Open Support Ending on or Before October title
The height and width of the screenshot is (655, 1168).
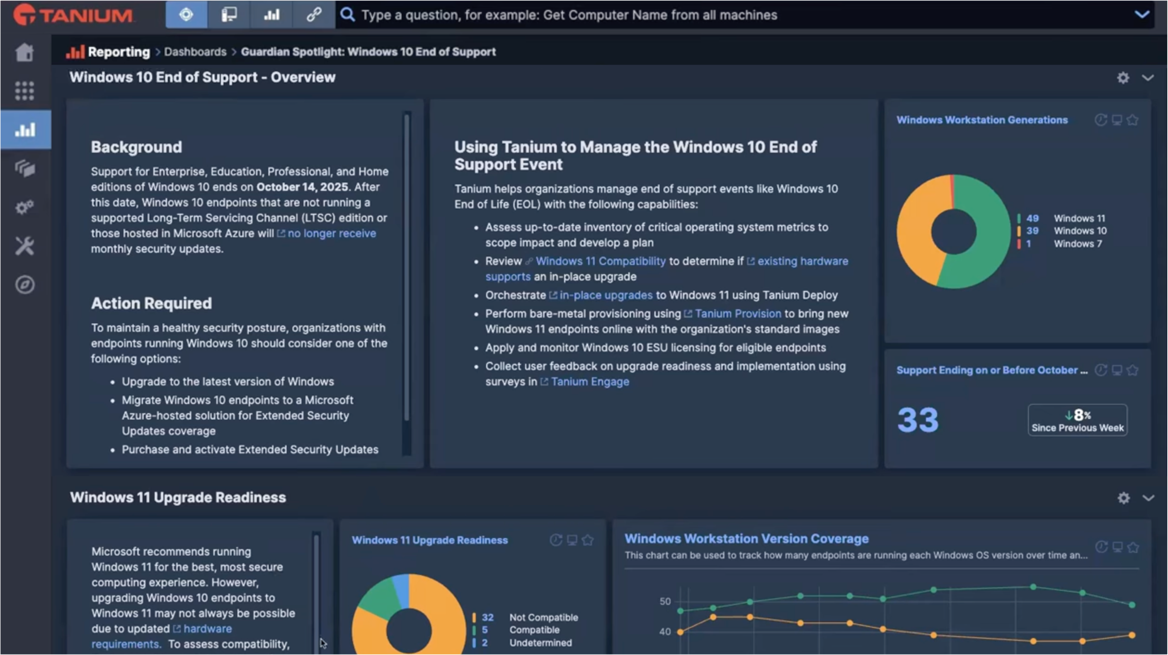pos(991,370)
